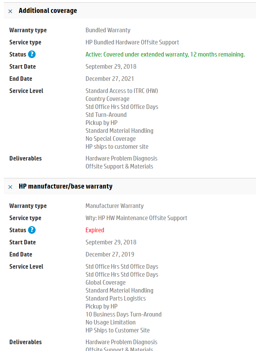
Task: Click the Additional coverage section heading
Action: click(48, 11)
